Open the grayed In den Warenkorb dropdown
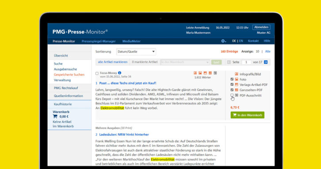The width and height of the screenshot is (321, 169). coord(185,62)
